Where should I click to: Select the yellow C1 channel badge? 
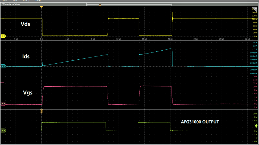pyautogui.click(x=3, y=36)
